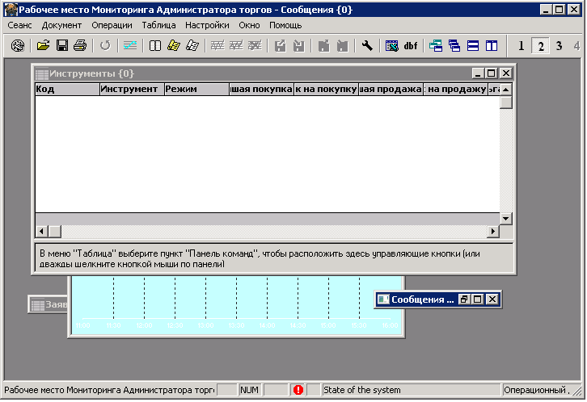Click the vertical scrollbar down arrow
The image size is (587, 402).
(506, 219)
